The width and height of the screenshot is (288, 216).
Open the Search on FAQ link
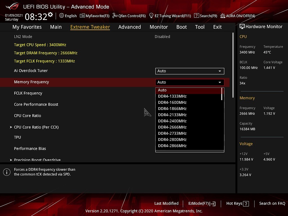click(272, 204)
